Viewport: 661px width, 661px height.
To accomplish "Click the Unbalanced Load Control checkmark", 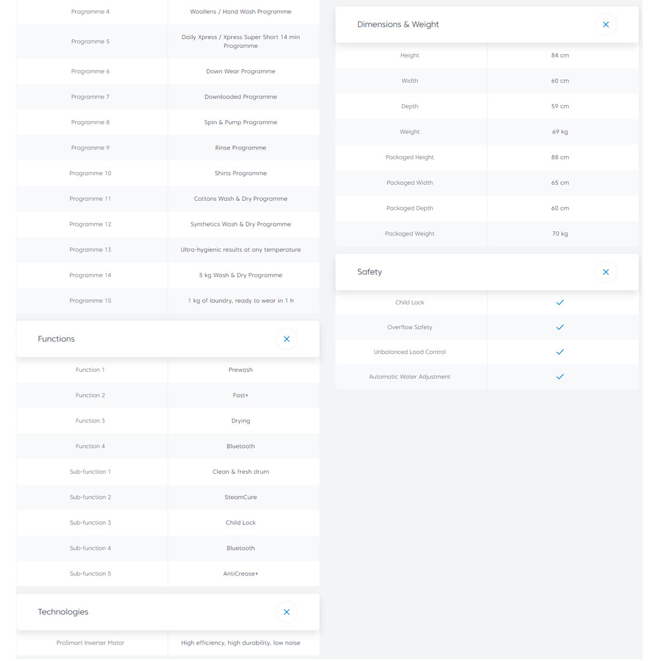I will tap(559, 352).
